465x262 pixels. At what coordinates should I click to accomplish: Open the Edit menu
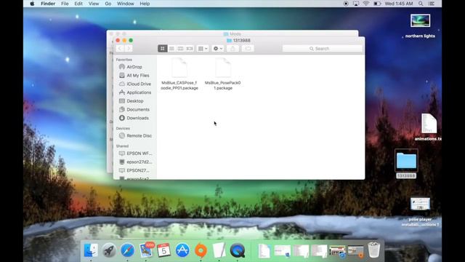[x=78, y=4]
